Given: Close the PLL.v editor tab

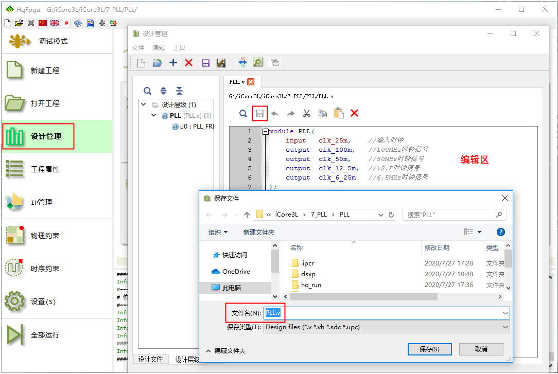Looking at the screenshot, I should coord(251,82).
